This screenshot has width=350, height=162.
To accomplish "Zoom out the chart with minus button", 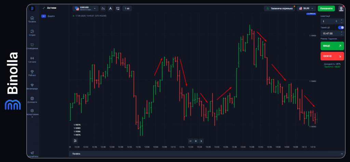I will click(190, 141).
